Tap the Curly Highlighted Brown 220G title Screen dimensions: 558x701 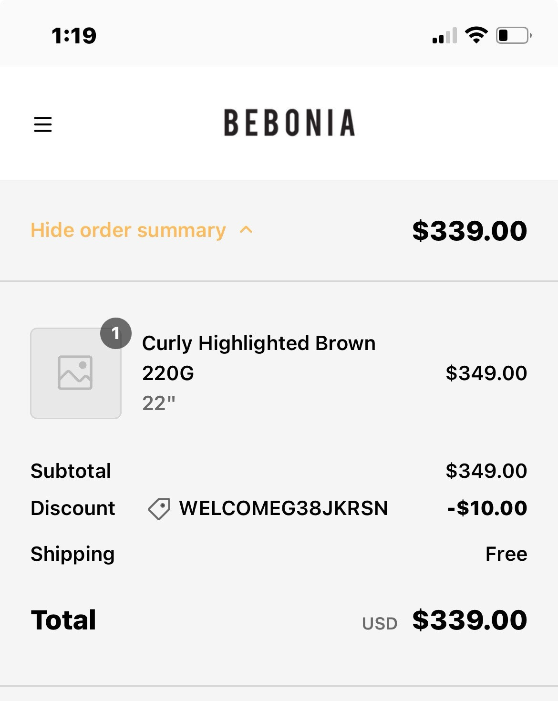click(x=259, y=358)
